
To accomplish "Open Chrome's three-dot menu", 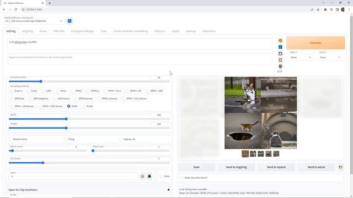I will [x=349, y=9].
